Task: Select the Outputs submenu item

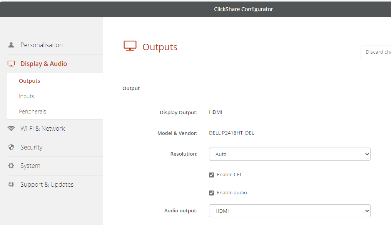Action: [30, 81]
